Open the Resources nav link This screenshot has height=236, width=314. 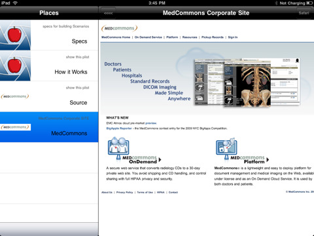pos(190,37)
